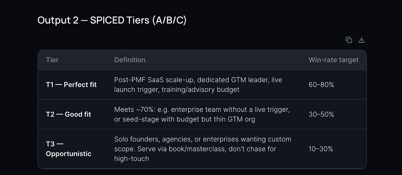Select the Definition column header
The height and width of the screenshot is (175, 402).
130,60
